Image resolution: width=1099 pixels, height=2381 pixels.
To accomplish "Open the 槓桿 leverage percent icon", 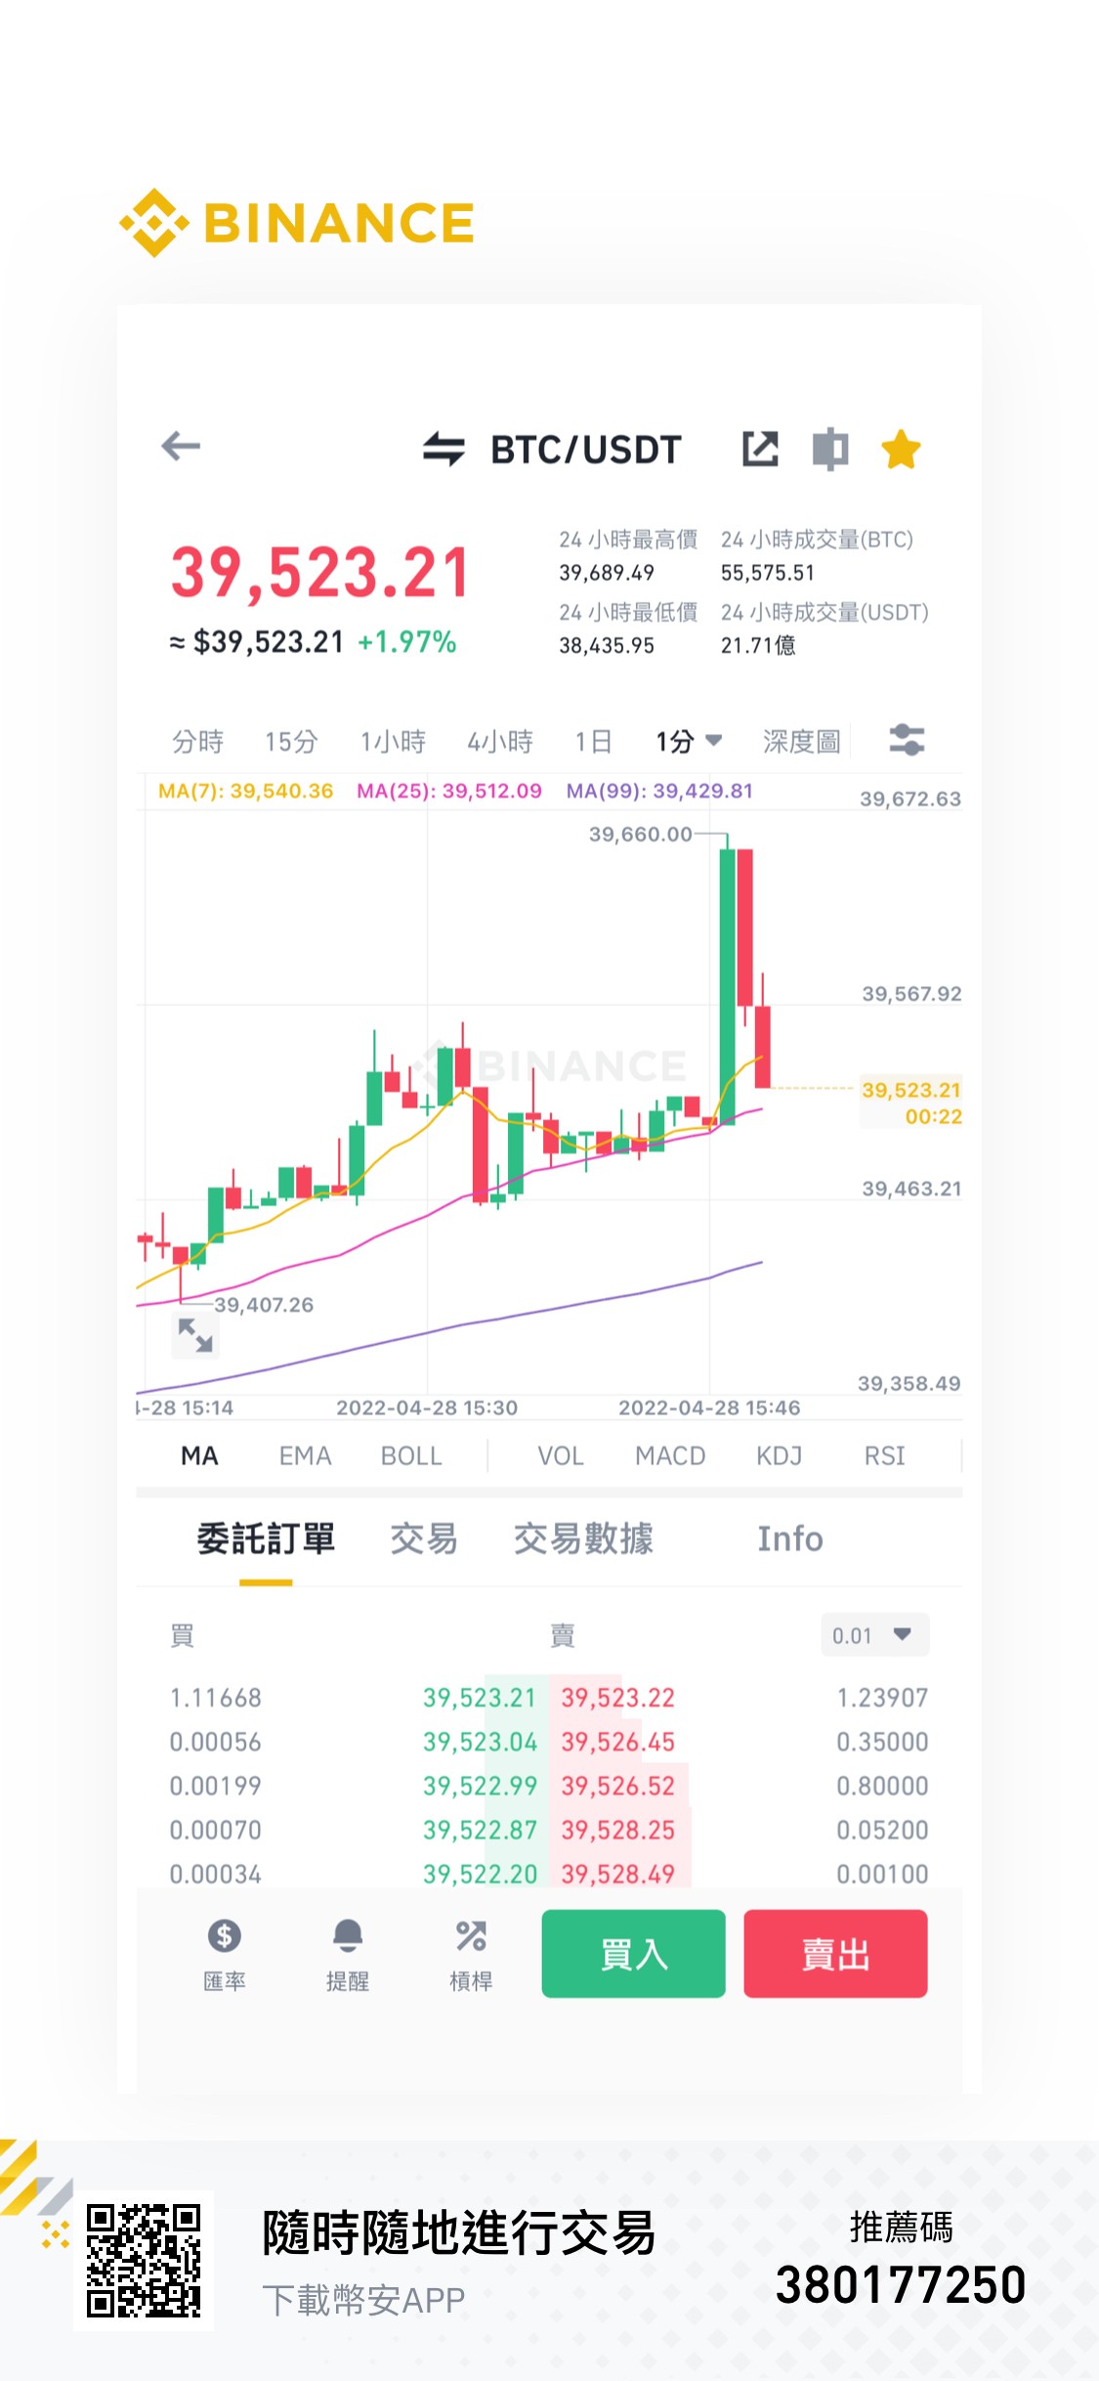I will [471, 1954].
